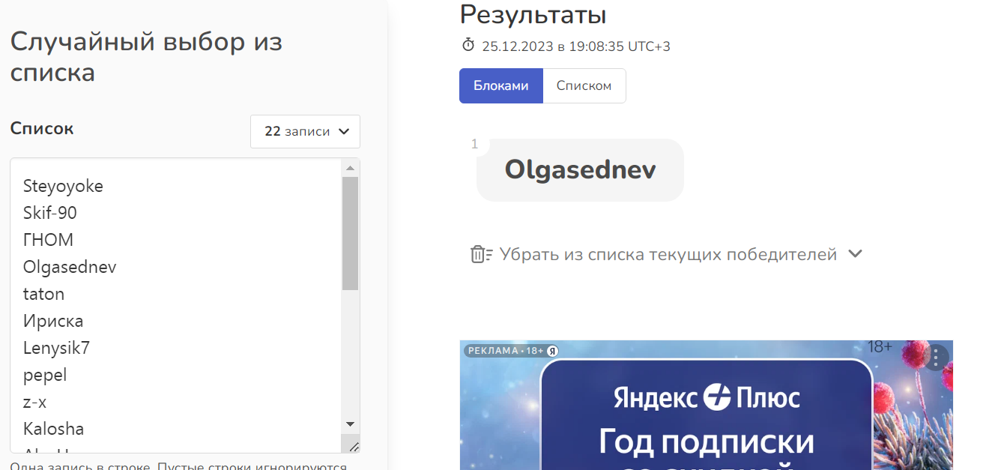Click the Год подписки text in the ad
This screenshot has height=470, width=986.
coord(707,442)
